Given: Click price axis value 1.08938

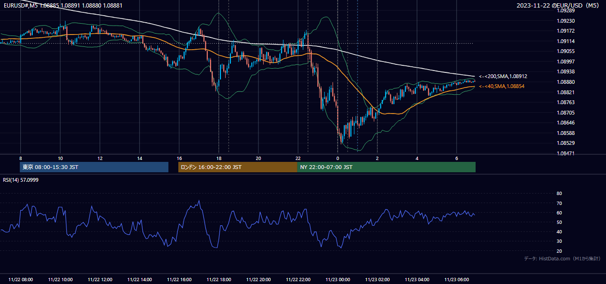Looking at the screenshot, I should coord(566,71).
